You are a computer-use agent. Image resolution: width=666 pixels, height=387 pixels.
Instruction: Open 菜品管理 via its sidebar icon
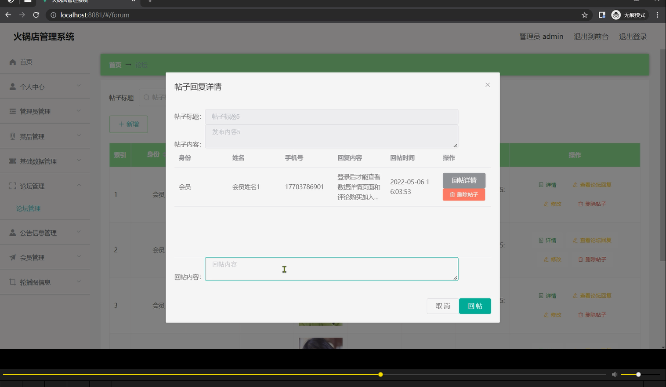(13, 136)
